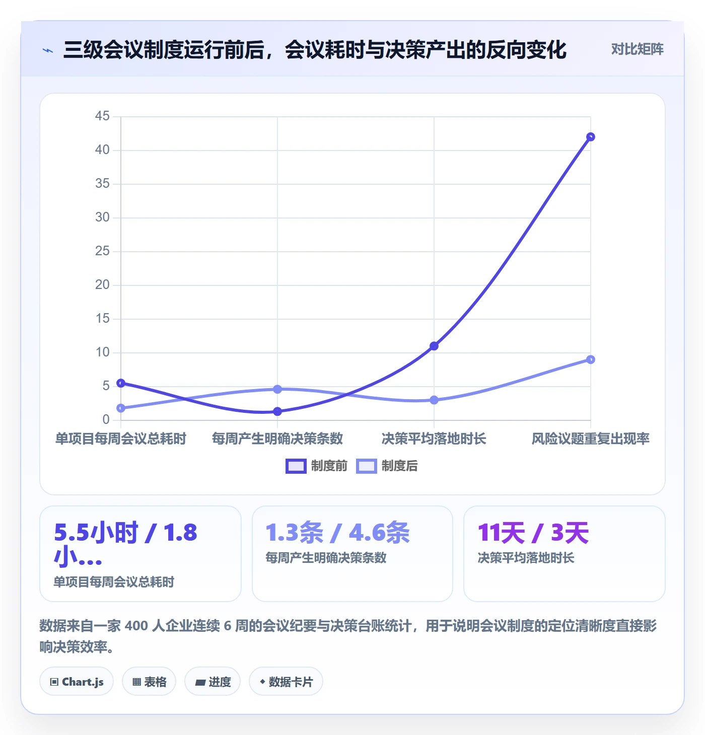Click the 制度后 point at 4.6
This screenshot has width=705, height=735.
(277, 389)
